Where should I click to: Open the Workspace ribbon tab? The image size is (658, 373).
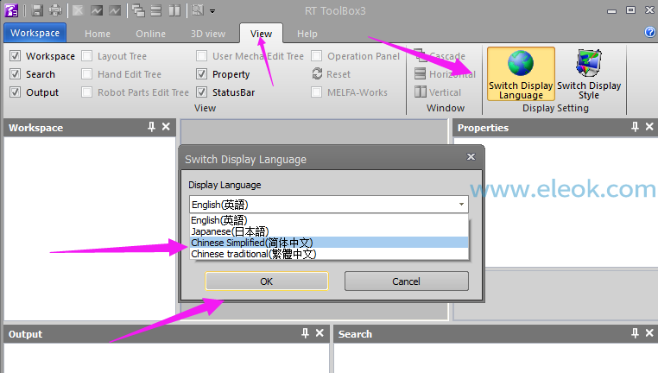(35, 33)
